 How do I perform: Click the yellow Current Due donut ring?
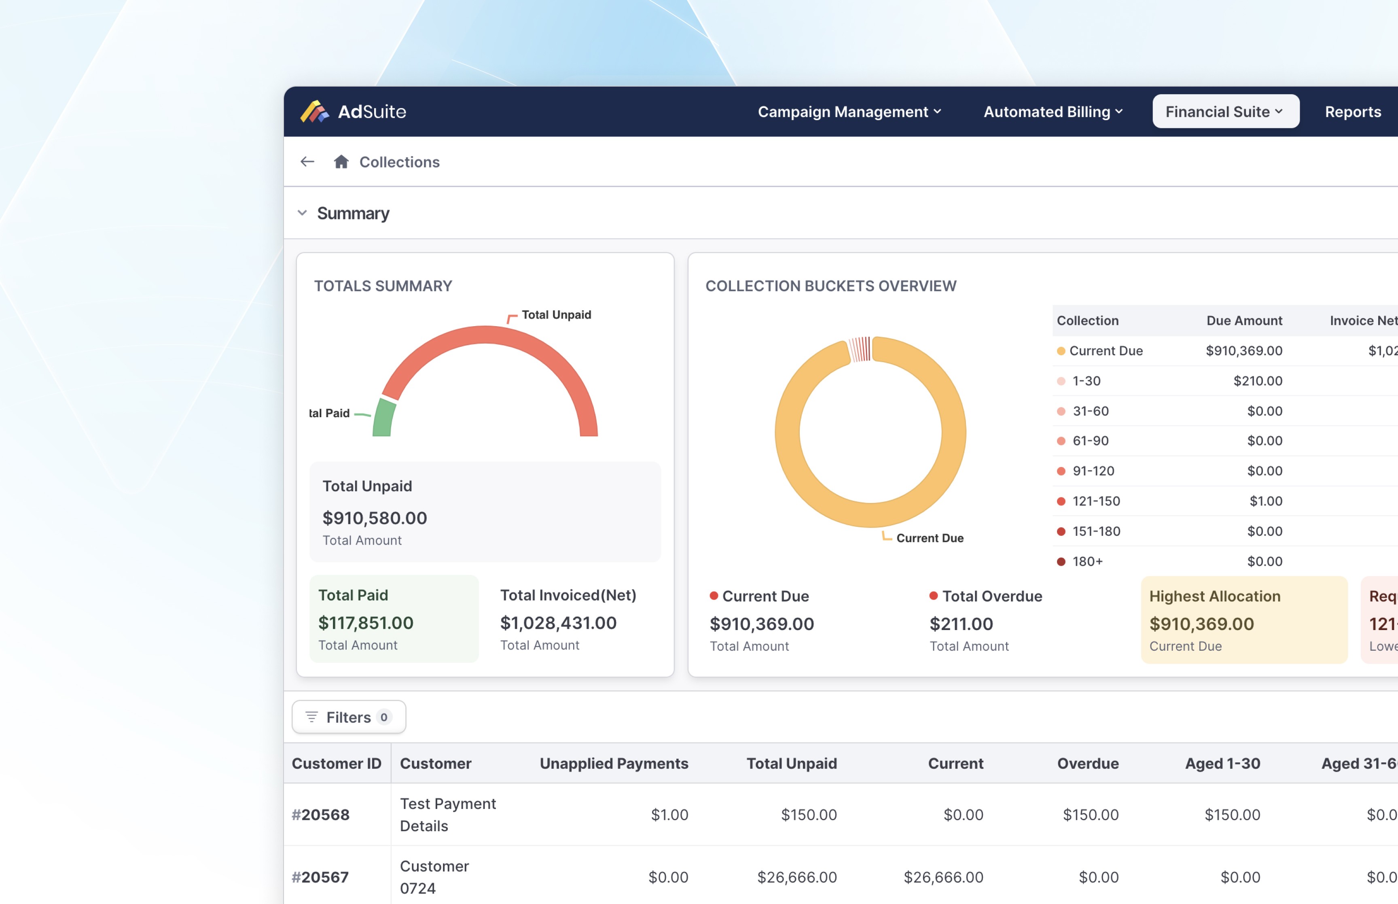click(x=954, y=433)
